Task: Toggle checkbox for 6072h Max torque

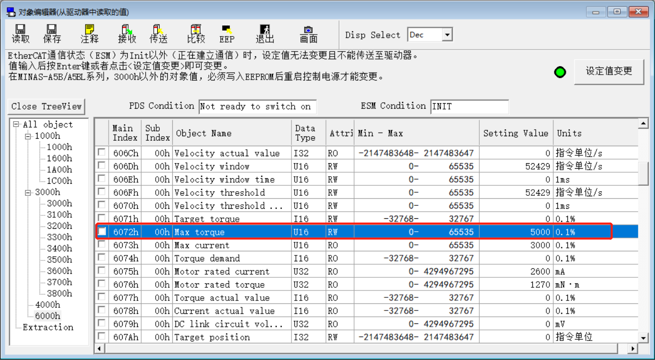Action: click(102, 231)
